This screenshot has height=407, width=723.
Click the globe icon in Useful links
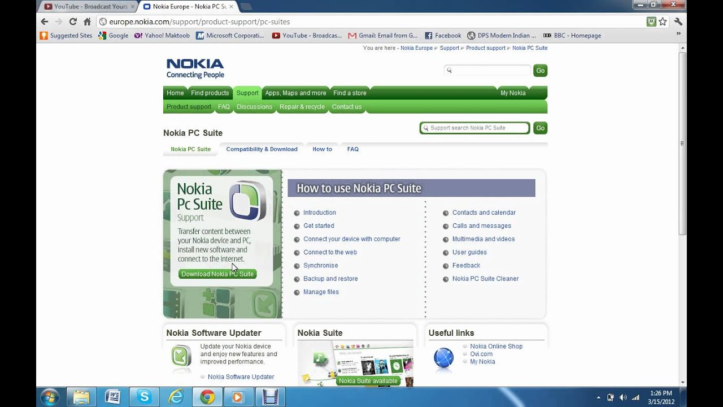click(x=443, y=358)
